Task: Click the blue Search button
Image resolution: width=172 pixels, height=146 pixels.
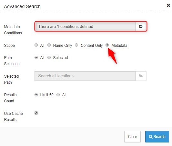Action: pyautogui.click(x=157, y=137)
